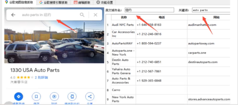238x105 pixels.
Task: Click phone number +1 929-365-6848
Action: [149, 80]
